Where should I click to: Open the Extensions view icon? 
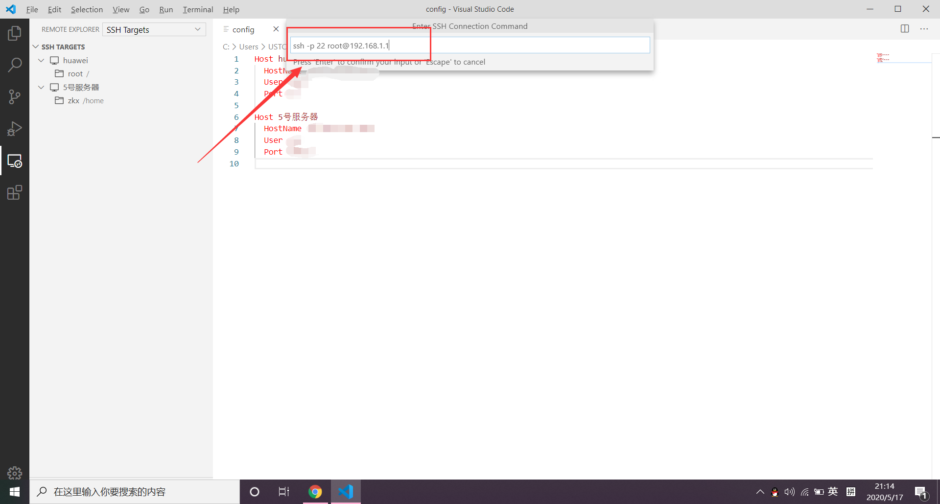(x=15, y=192)
